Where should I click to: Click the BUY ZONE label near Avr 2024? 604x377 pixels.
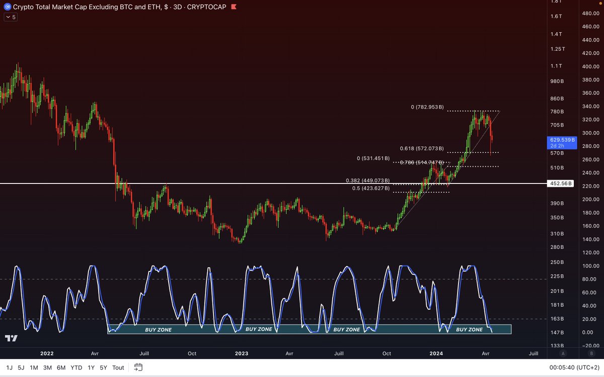pyautogui.click(x=469, y=330)
